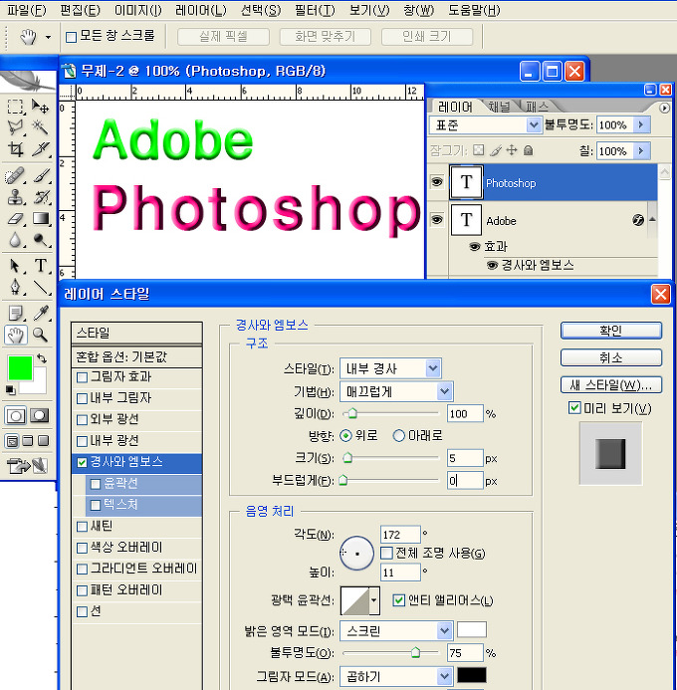Select the Path Selection tool
This screenshot has height=690, width=677.
(15, 266)
